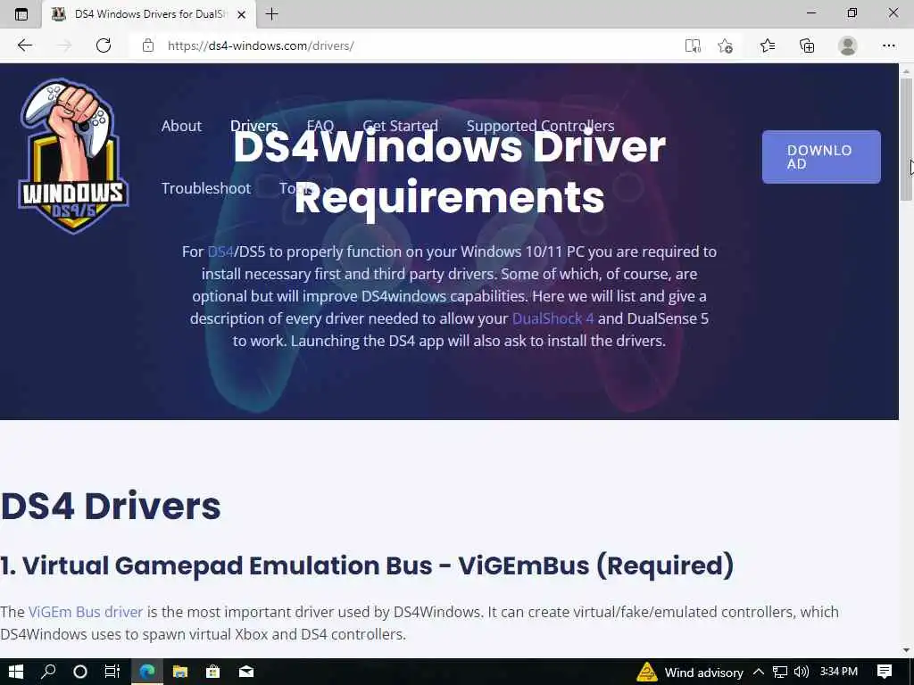Screen dimensions: 914x685
Task: Click the browser Back arrow
Action: pos(24,45)
